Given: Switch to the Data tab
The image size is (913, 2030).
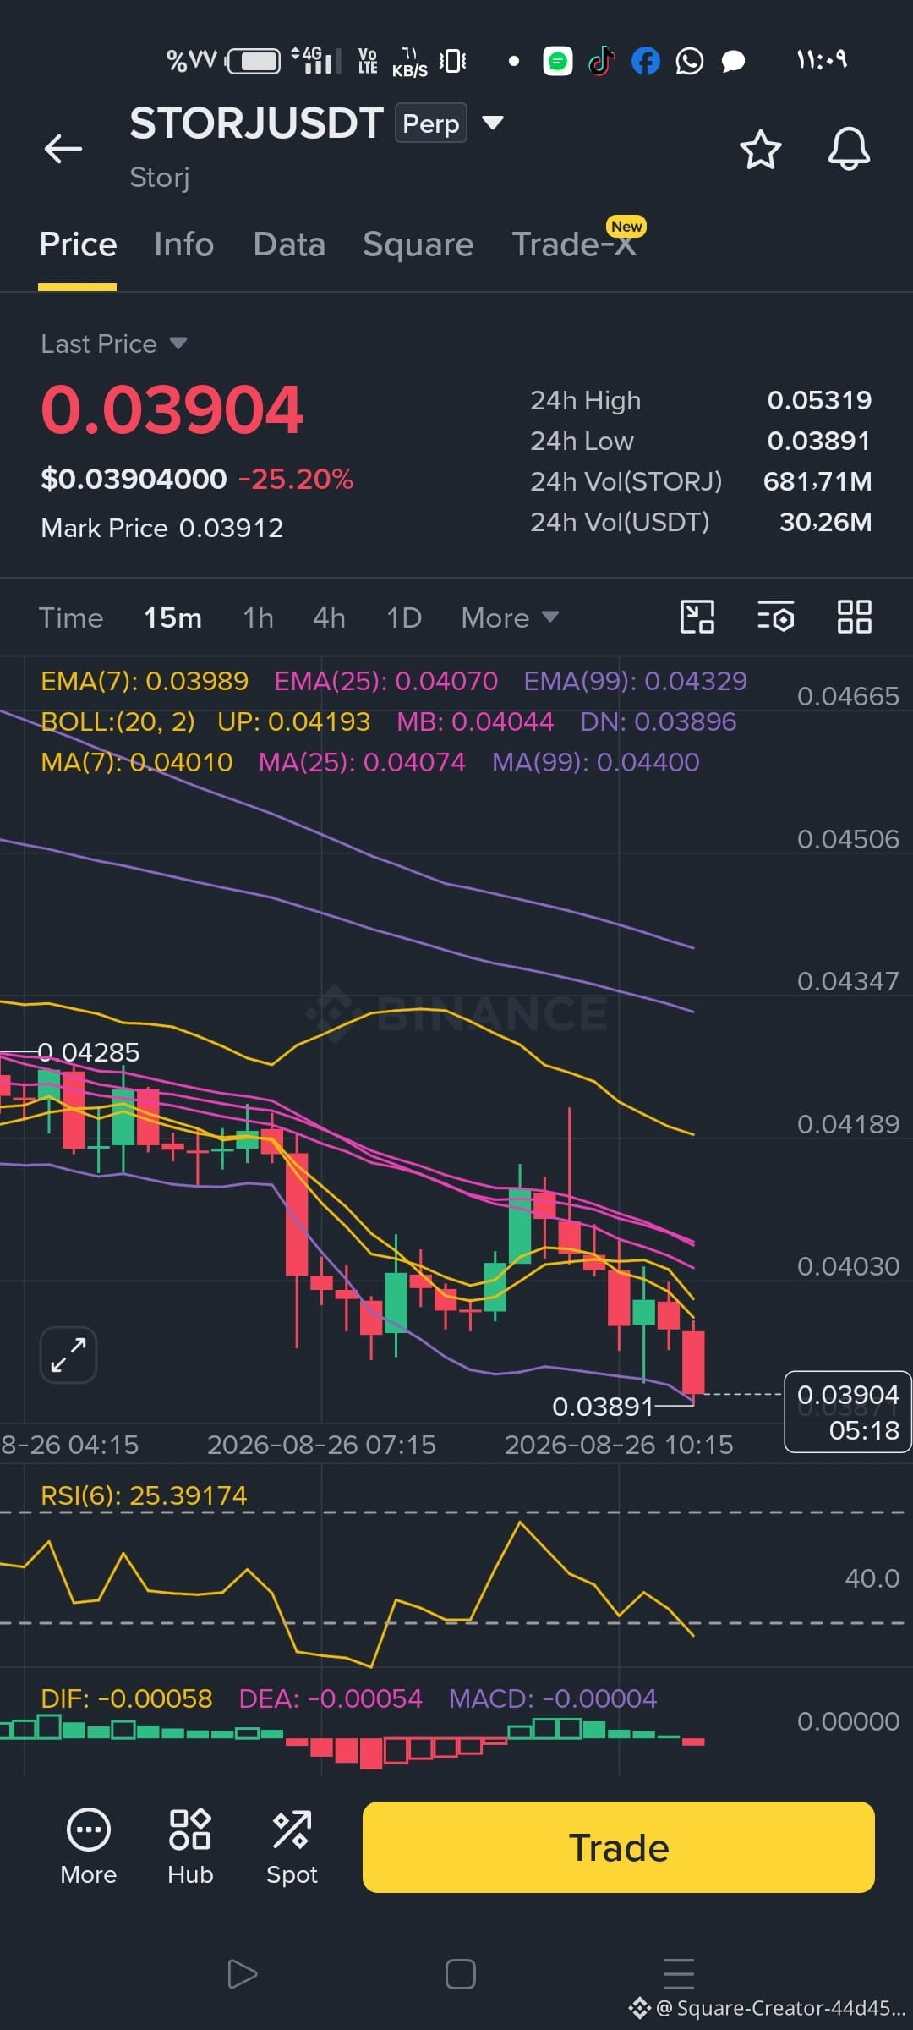Looking at the screenshot, I should click(x=289, y=244).
